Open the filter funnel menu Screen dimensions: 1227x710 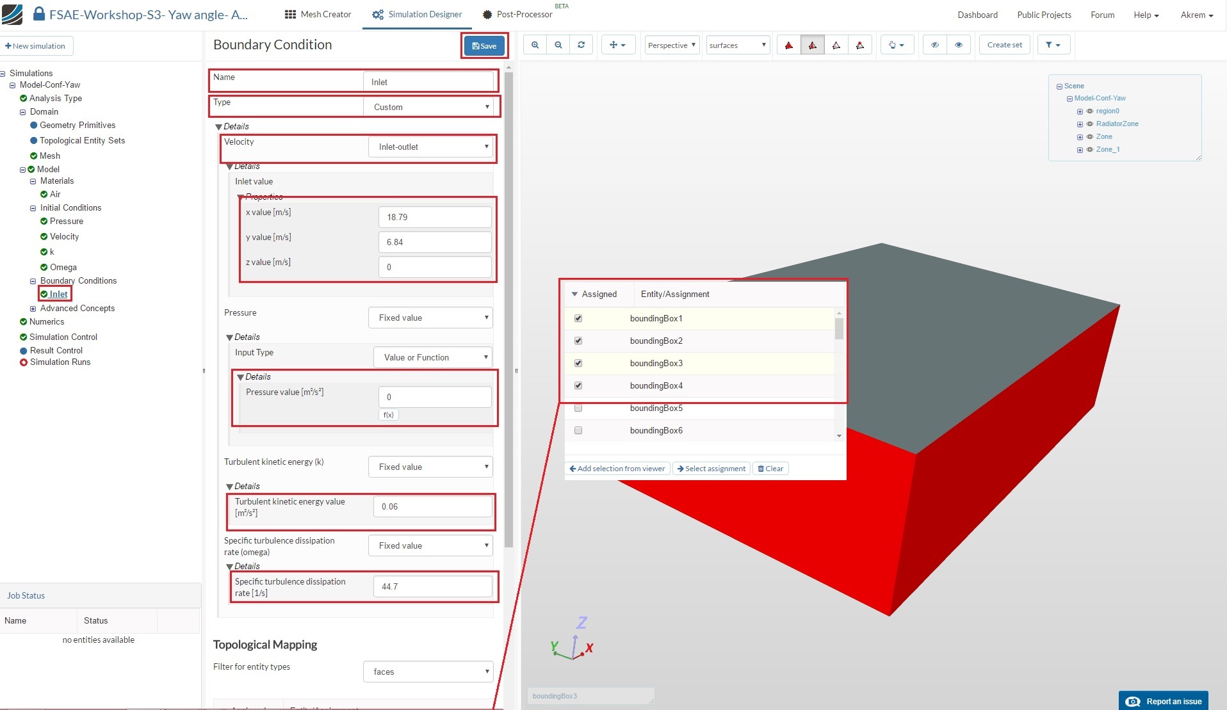coord(1053,45)
